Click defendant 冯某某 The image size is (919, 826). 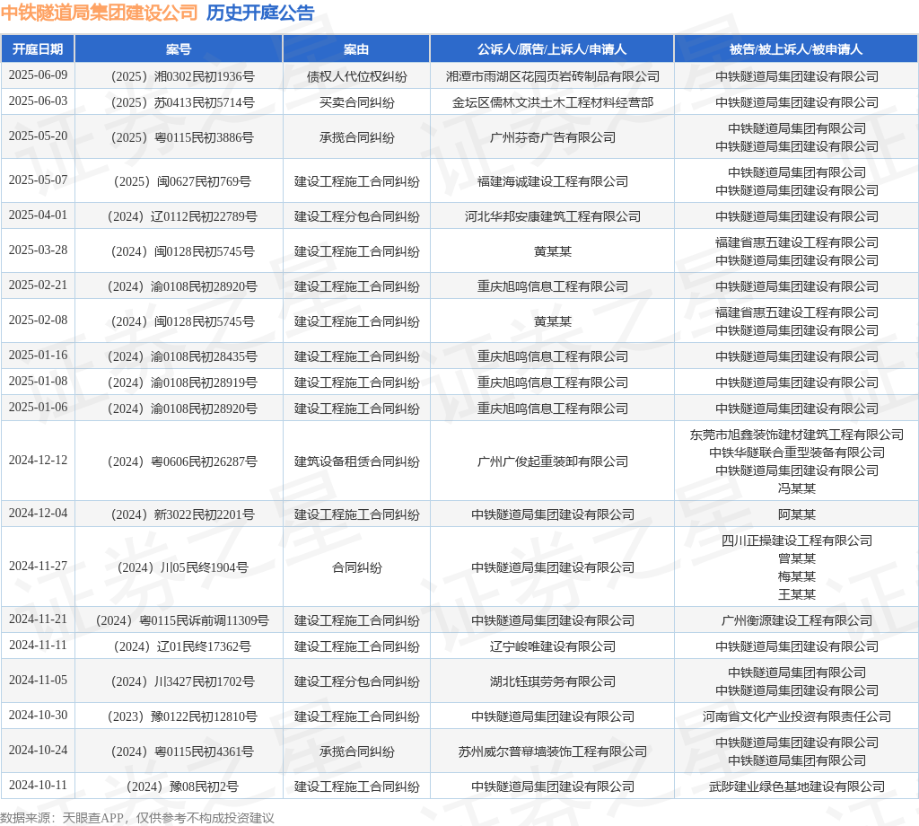coord(797,488)
